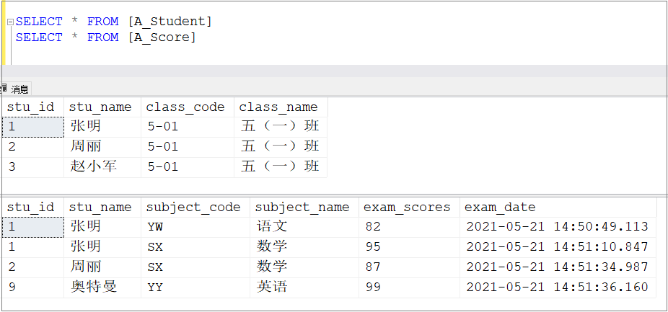Screen dimensions: 668x312
Task: Collapse the SELECT query outline box
Action: tap(9, 22)
